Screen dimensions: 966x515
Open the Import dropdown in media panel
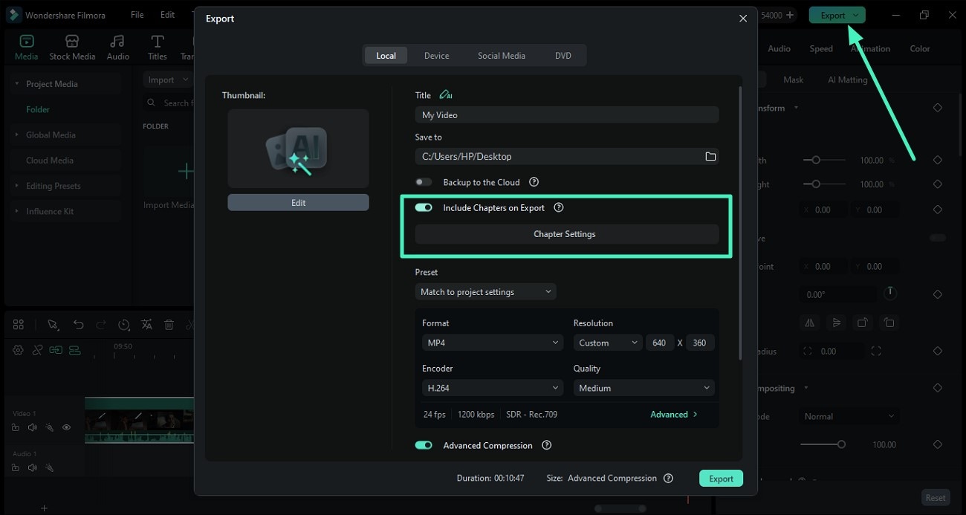click(x=167, y=80)
